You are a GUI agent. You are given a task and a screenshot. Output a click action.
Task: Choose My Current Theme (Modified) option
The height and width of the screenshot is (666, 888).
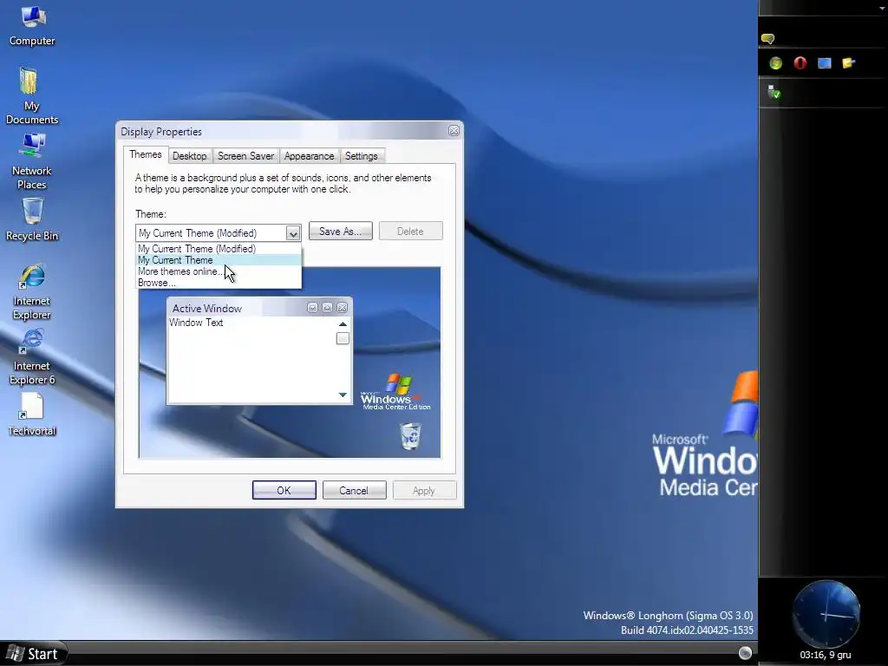click(x=218, y=249)
